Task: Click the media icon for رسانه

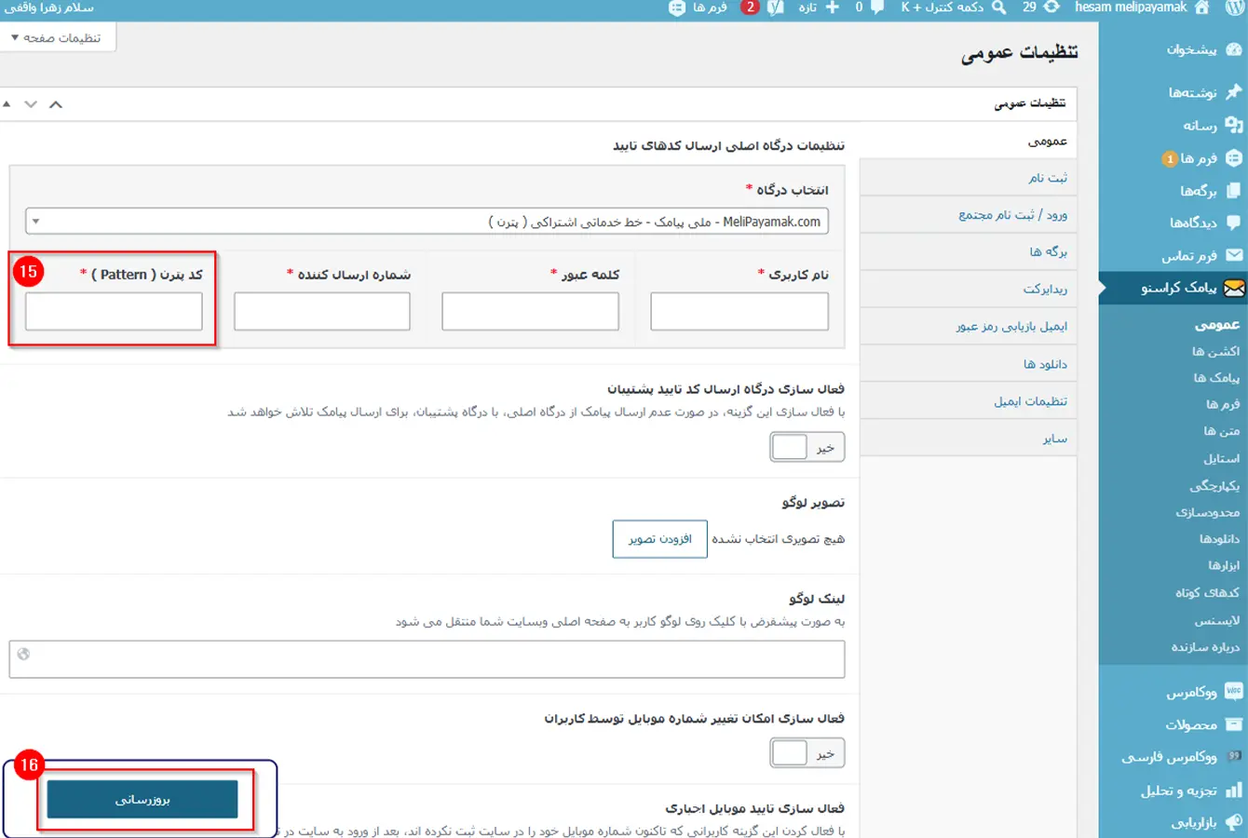Action: click(x=1234, y=125)
